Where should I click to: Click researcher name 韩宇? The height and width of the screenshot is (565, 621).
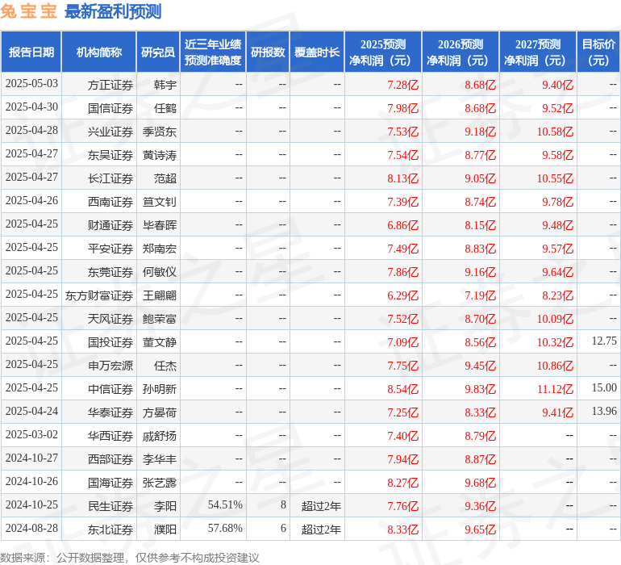coord(165,85)
